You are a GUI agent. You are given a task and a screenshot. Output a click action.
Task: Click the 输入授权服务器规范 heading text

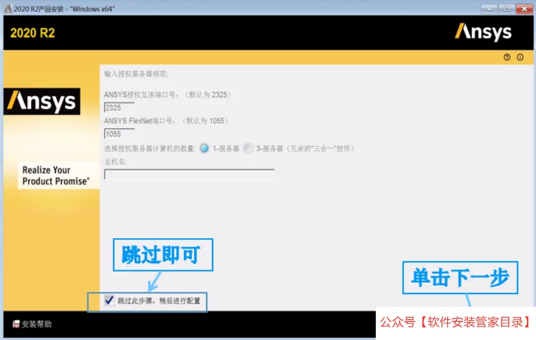(136, 74)
